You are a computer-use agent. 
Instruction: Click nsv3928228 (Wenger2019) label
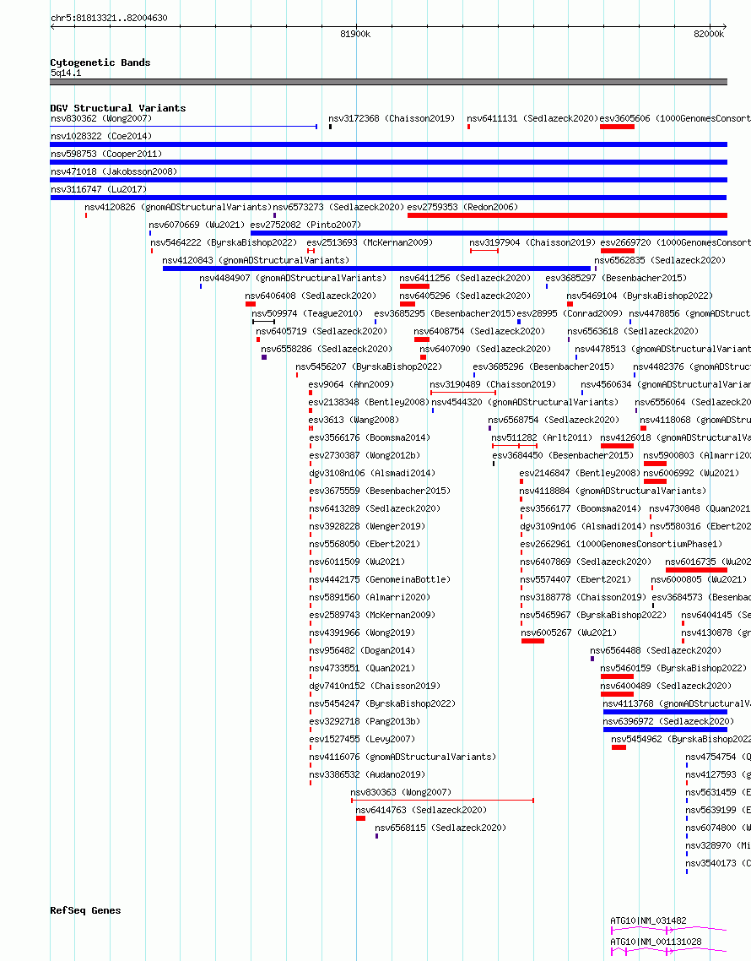367,527
